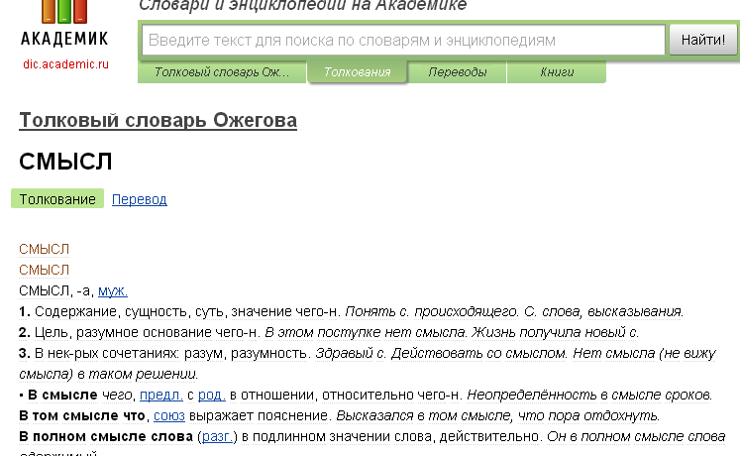Select the Толкование green tab

pyautogui.click(x=57, y=199)
